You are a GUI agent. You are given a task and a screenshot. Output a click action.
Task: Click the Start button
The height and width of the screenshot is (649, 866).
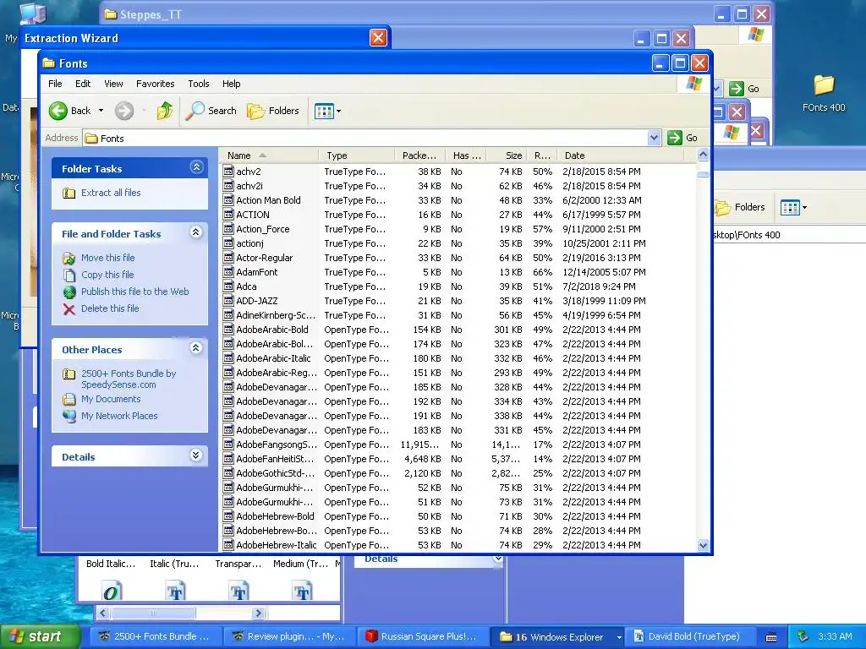[x=39, y=636]
